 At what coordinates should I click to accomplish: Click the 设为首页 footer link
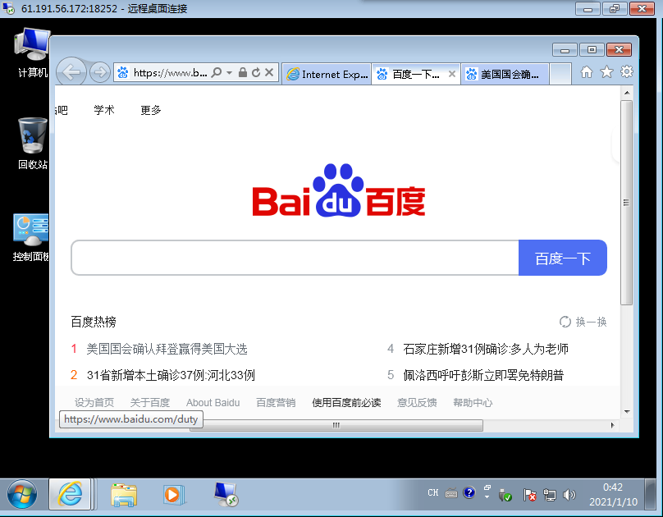point(94,403)
